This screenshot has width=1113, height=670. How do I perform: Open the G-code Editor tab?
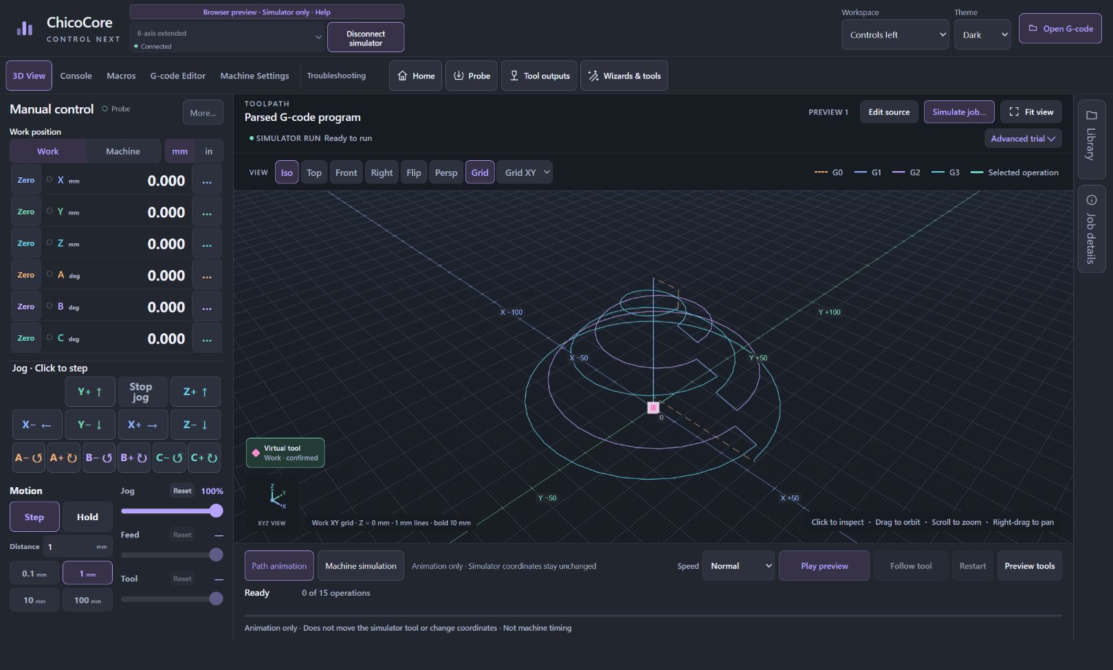point(178,76)
